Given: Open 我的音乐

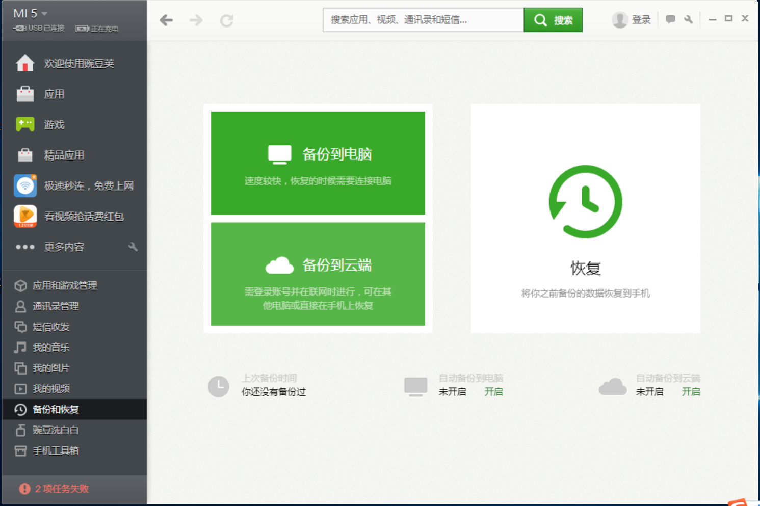Looking at the screenshot, I should [x=74, y=348].
